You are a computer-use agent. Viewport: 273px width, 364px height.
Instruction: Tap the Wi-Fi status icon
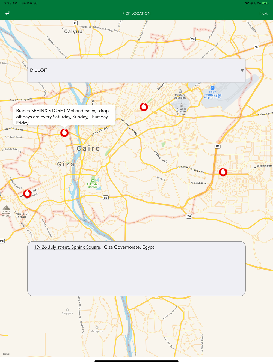pos(247,3)
